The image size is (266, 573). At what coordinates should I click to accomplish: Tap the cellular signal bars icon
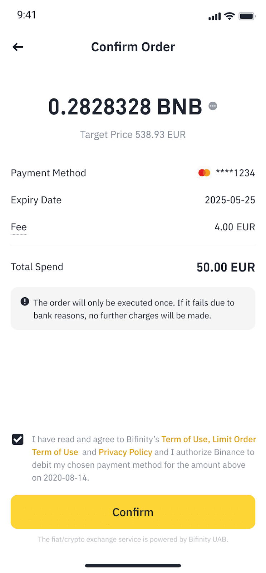tap(215, 16)
